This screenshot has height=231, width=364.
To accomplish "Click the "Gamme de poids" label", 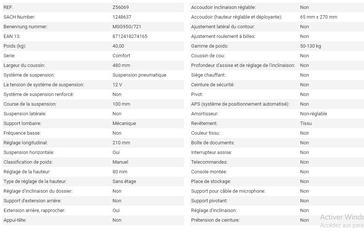I will pos(210,46).
